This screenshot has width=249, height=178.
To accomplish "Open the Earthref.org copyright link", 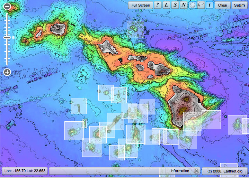I will pos(225,171).
